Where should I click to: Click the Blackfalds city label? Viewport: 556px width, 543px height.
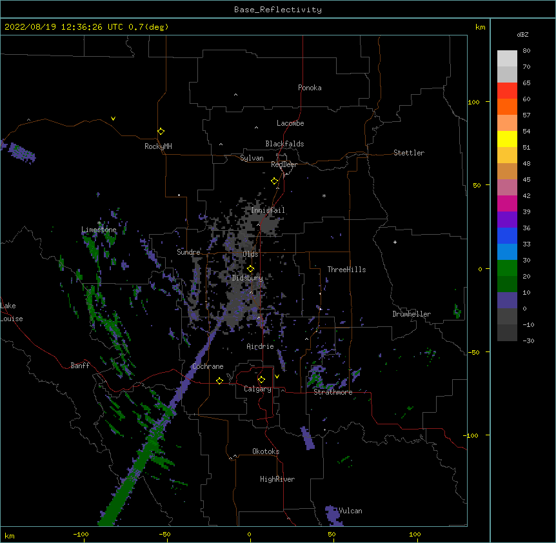tap(284, 144)
